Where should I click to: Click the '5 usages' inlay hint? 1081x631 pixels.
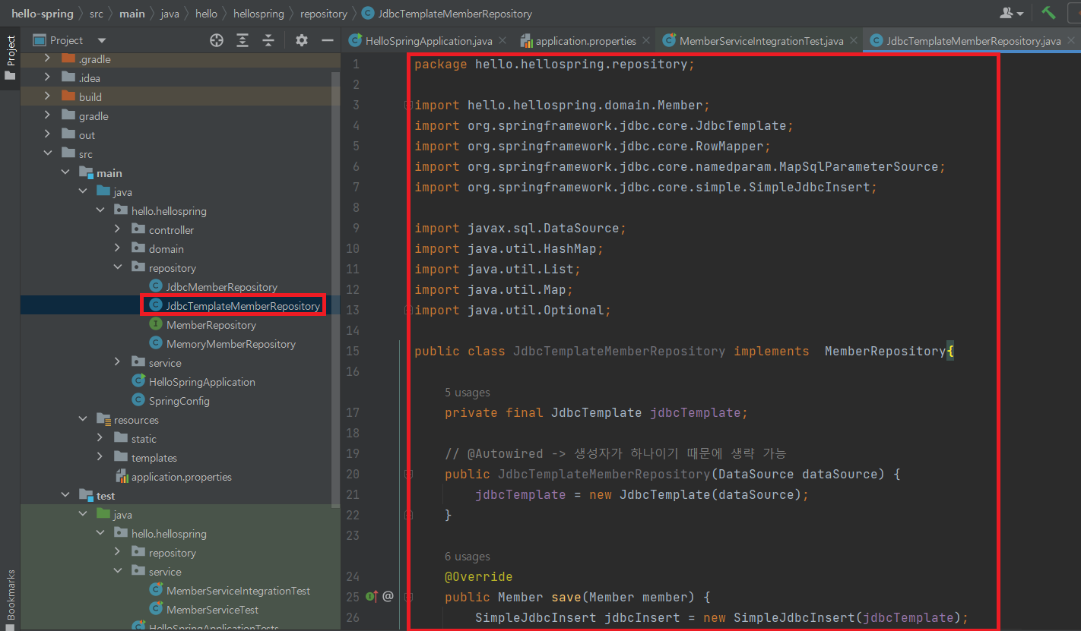point(468,393)
